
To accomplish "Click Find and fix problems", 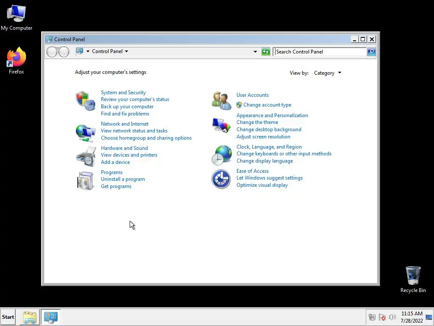I will coord(125,114).
